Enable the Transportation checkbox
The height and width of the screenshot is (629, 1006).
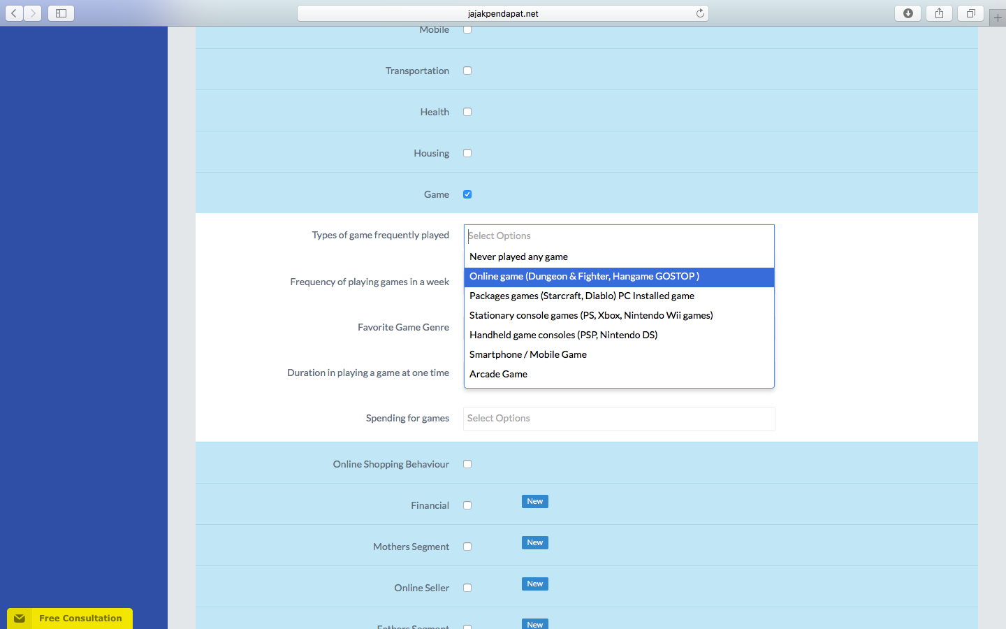pyautogui.click(x=467, y=71)
